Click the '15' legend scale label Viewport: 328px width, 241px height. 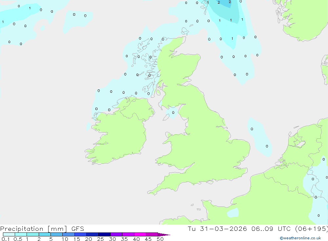[77, 239]
